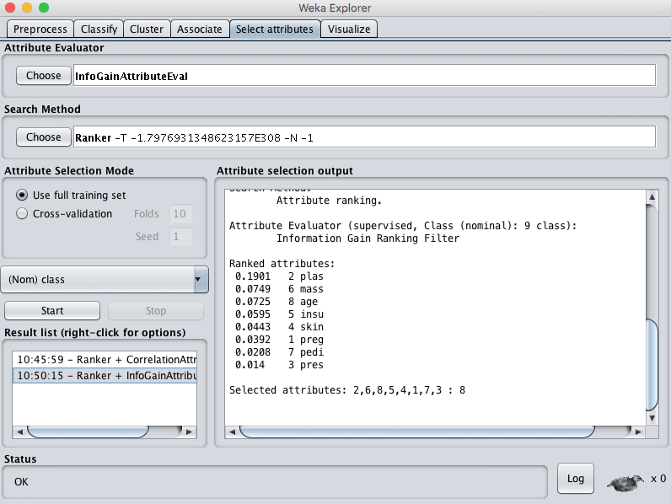
Task: Click the Information Gain Ranking Filter text
Action: [x=368, y=239]
